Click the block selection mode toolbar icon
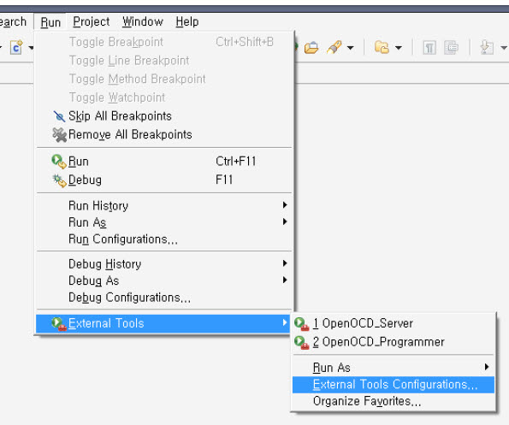Image resolution: width=509 pixels, height=425 pixels. point(451,48)
